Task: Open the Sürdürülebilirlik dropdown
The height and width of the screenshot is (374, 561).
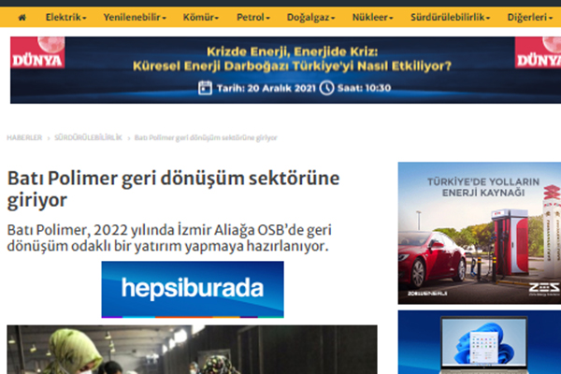Action: (x=450, y=17)
